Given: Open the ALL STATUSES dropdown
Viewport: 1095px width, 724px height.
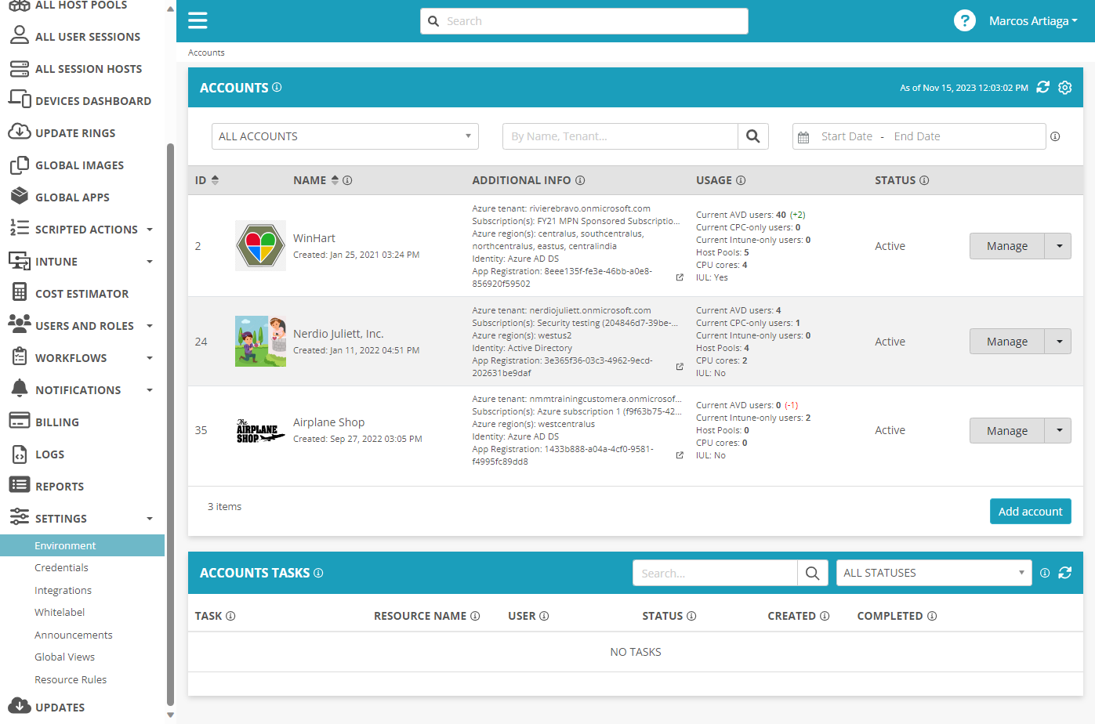Looking at the screenshot, I should click(934, 573).
